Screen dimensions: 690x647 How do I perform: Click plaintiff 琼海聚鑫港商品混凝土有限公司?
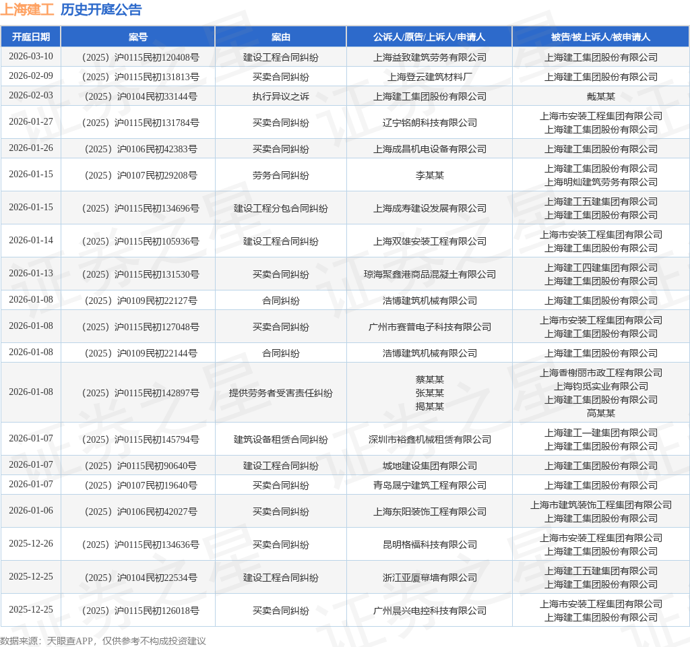coord(430,274)
